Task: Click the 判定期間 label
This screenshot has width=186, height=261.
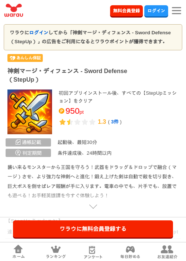Action: (28, 153)
